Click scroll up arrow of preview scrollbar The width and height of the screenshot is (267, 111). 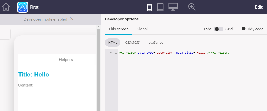click(x=99, y=27)
